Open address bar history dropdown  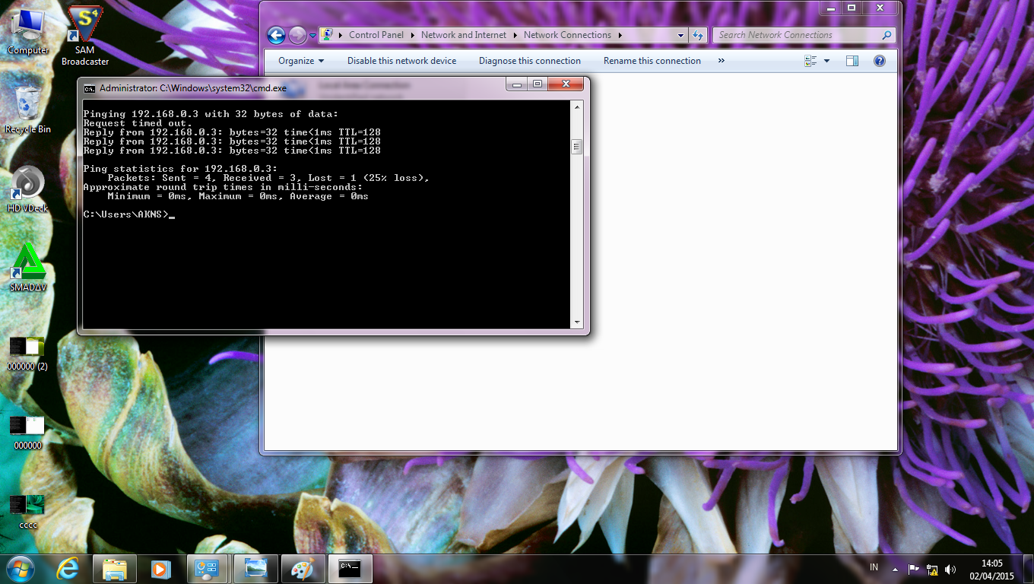[681, 35]
